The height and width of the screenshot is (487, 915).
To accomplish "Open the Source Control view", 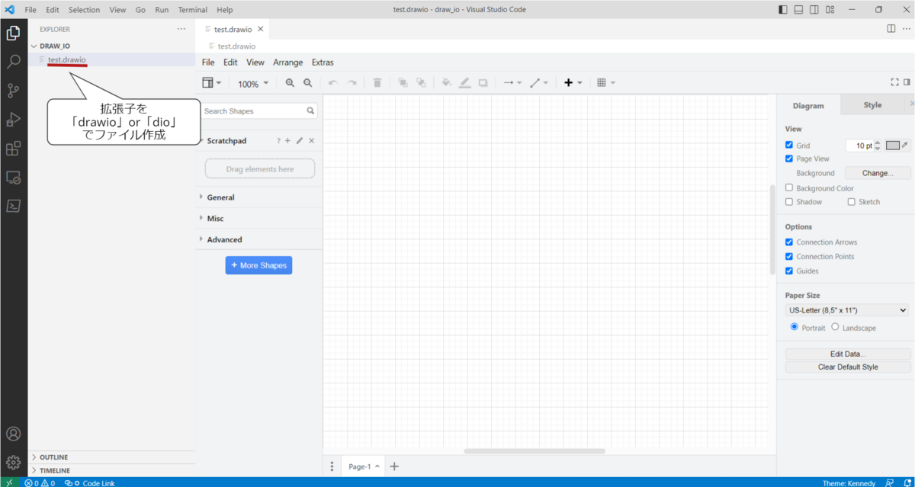I will point(13,91).
